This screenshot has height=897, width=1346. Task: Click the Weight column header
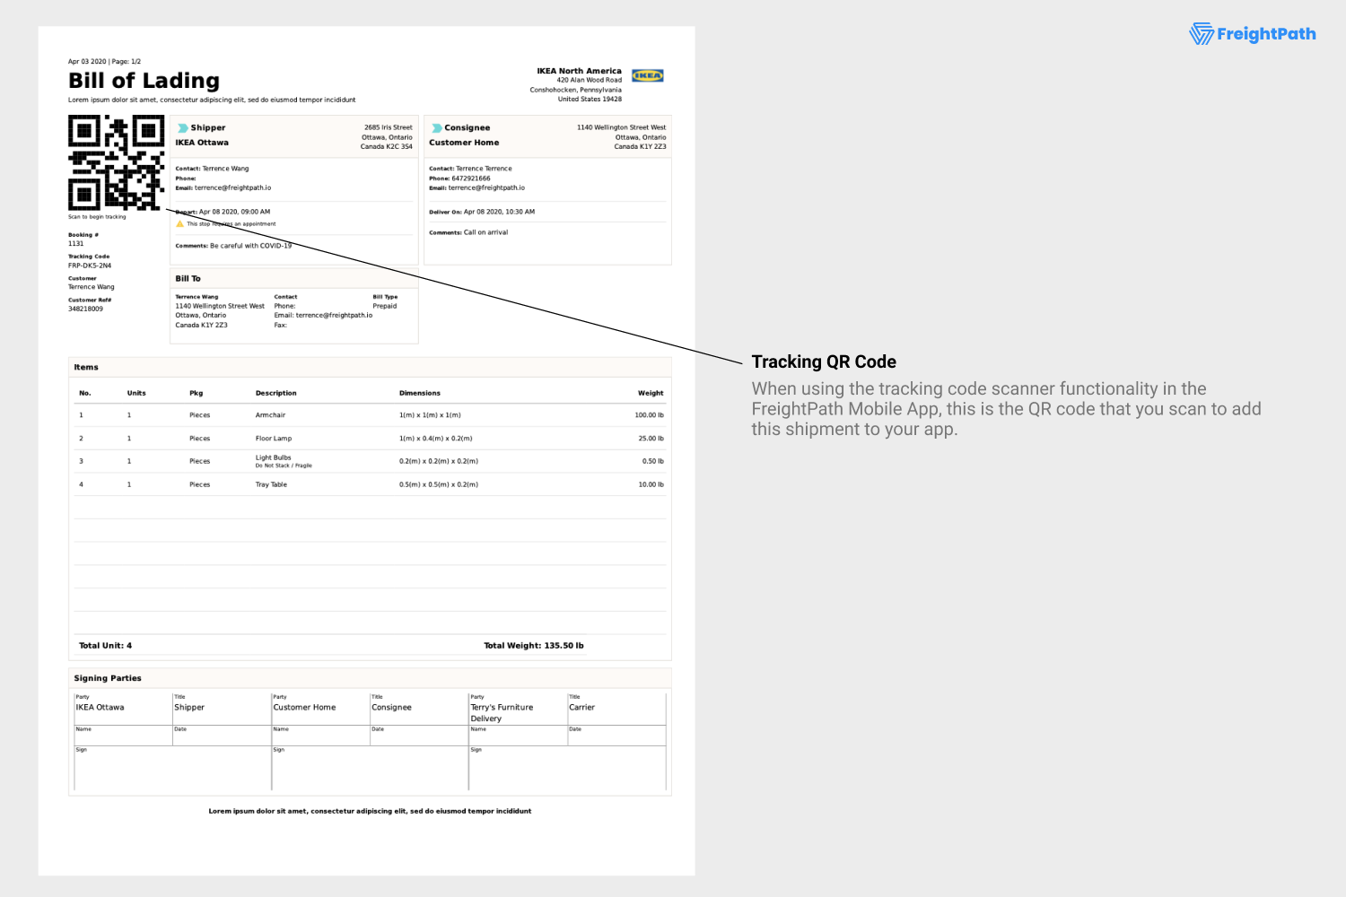click(651, 393)
